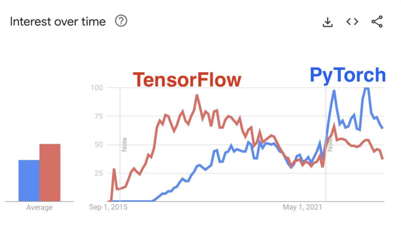Click the highest peak of the red line
The height and width of the screenshot is (251, 401).
tap(197, 95)
